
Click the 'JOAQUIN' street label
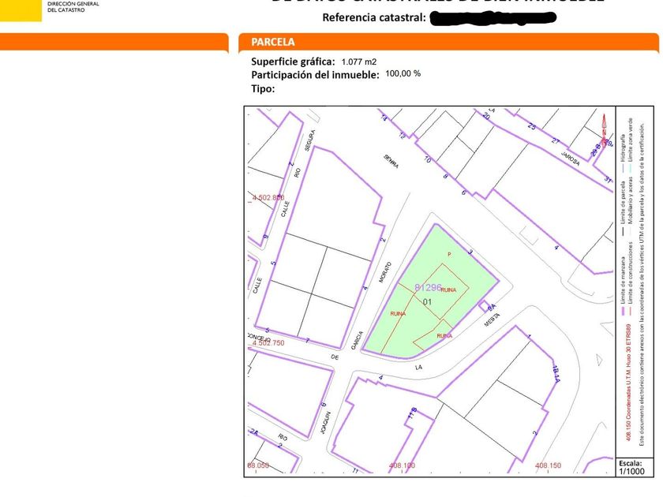coord(324,423)
